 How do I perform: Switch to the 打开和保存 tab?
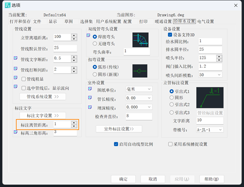pos(20,21)
